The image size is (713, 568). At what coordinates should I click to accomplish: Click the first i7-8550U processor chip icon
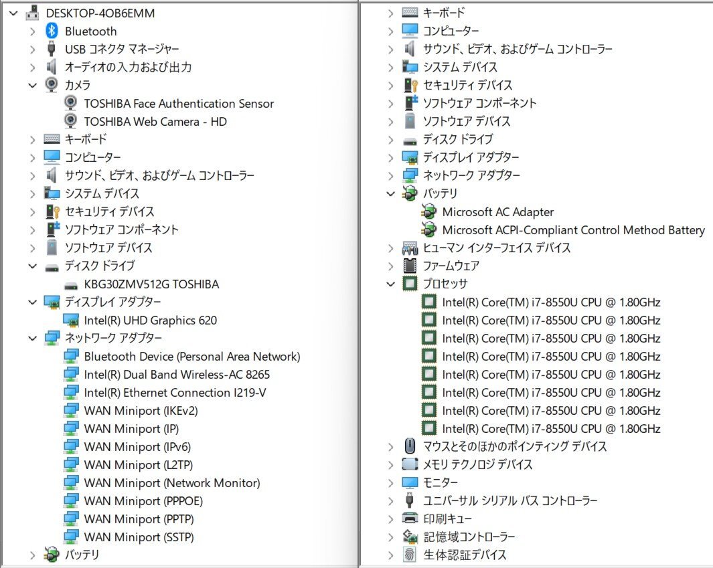click(428, 302)
